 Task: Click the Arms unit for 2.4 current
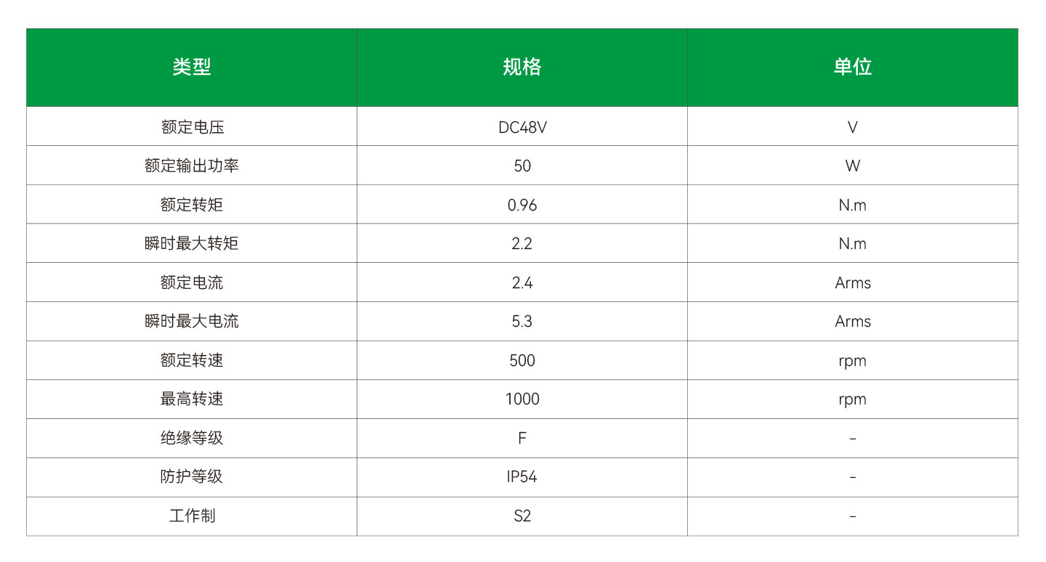pyautogui.click(x=852, y=282)
